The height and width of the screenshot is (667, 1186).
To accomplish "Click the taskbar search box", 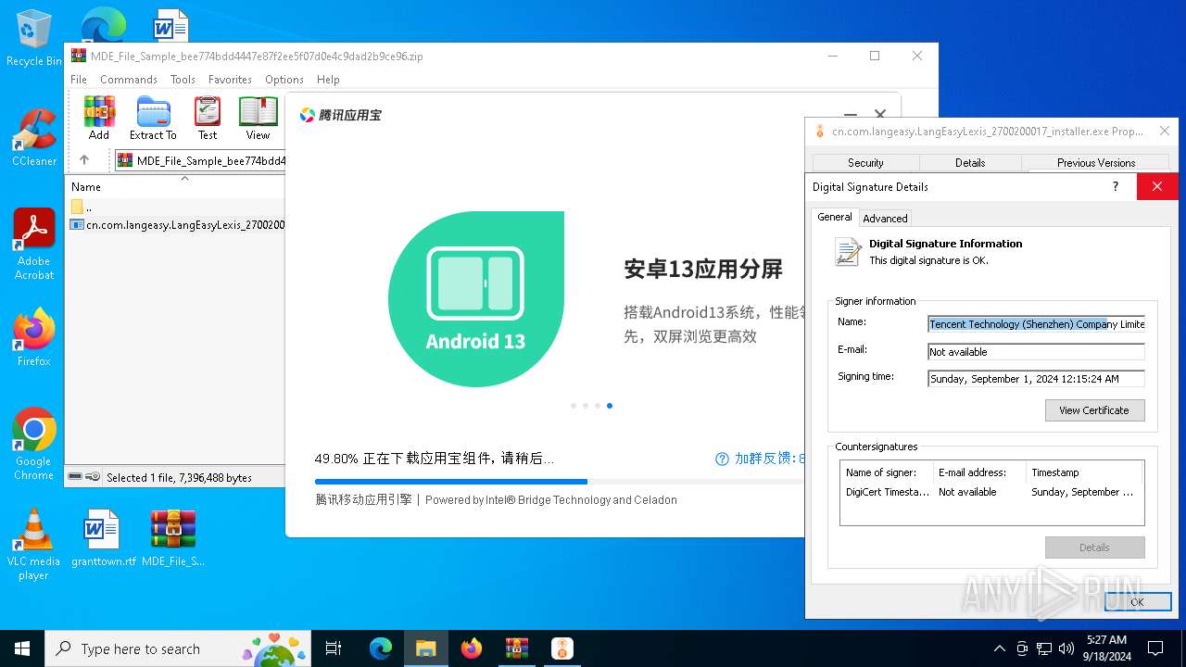I will tap(178, 648).
